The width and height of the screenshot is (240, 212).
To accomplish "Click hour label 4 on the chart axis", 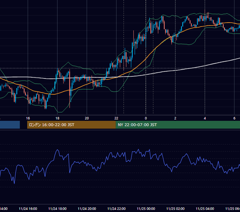I will [205, 118].
